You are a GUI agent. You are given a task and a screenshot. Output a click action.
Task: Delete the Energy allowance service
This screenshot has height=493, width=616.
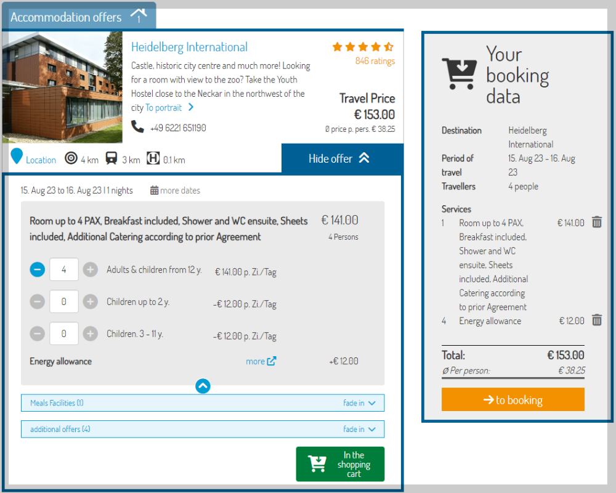click(x=597, y=320)
